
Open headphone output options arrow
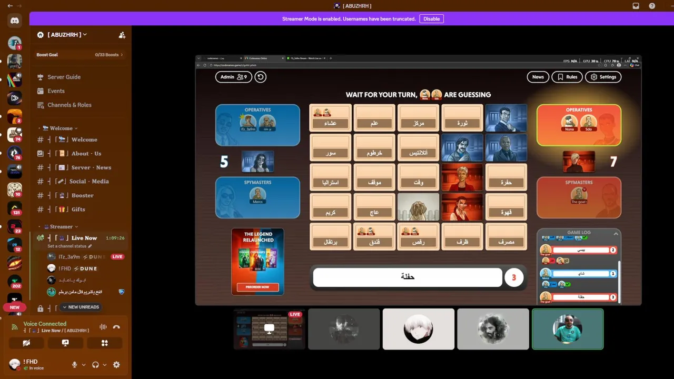(104, 364)
